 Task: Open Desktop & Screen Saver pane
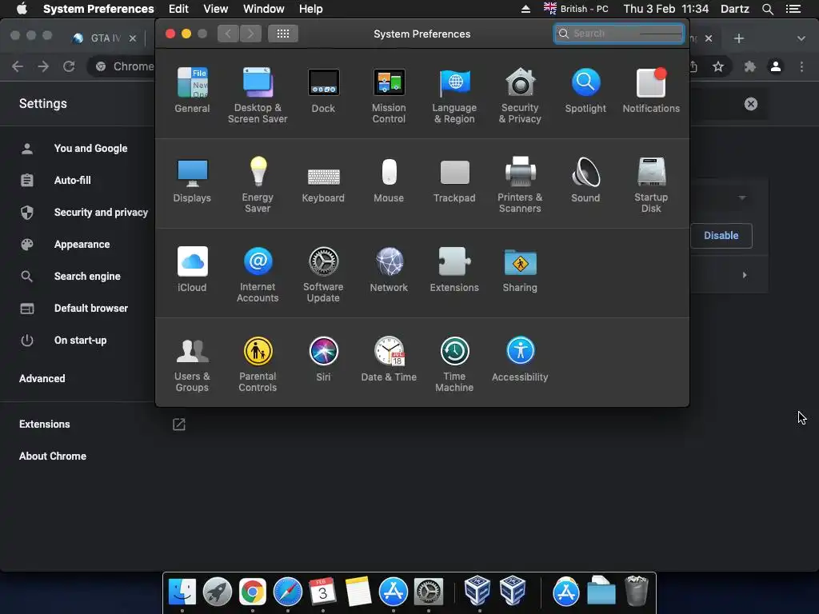[x=258, y=96]
